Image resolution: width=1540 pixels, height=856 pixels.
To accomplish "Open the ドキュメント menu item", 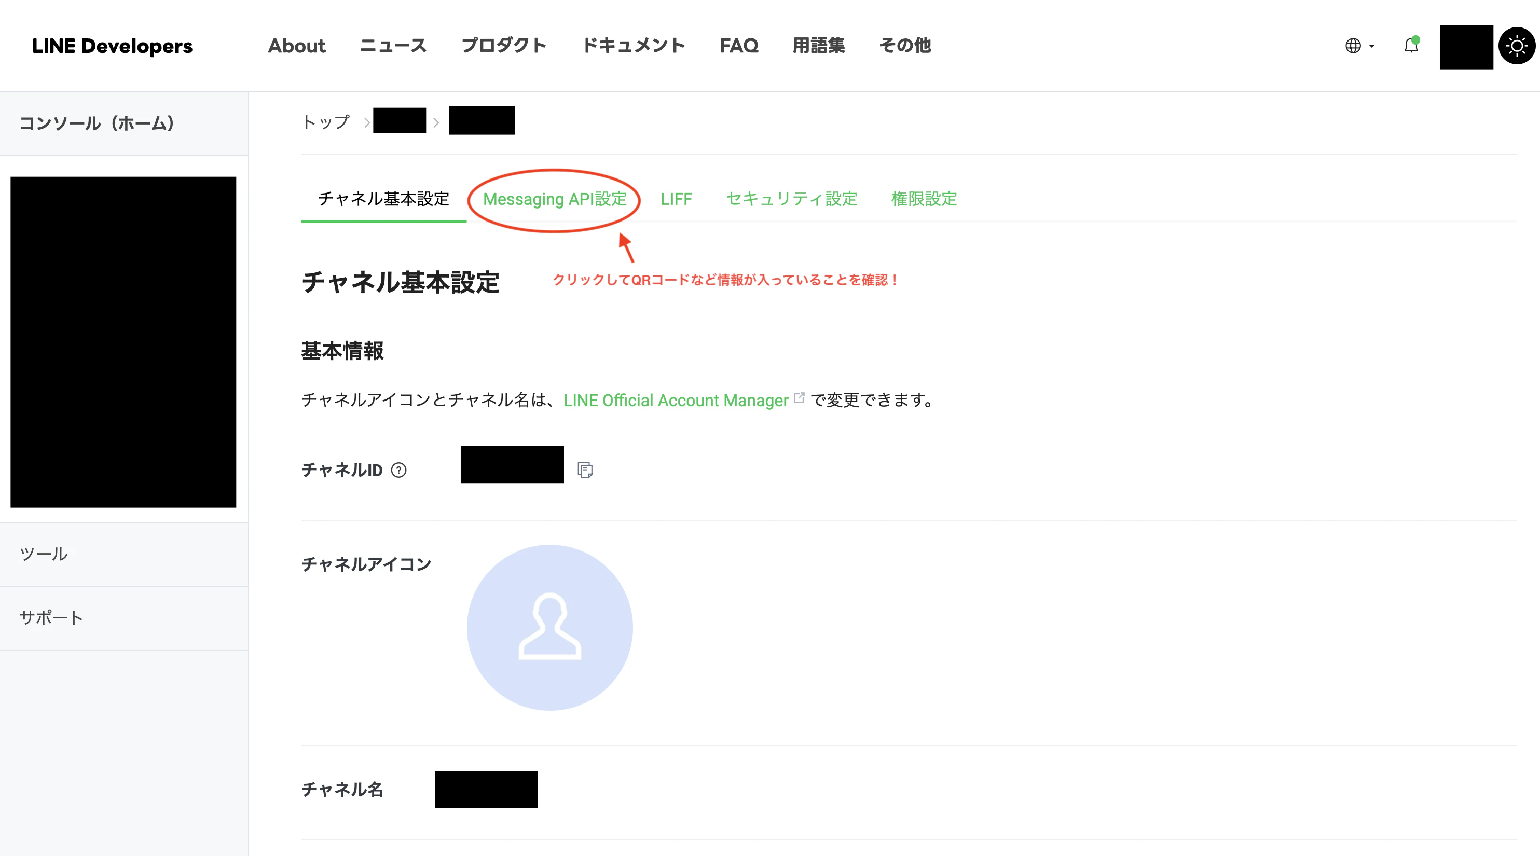I will (634, 46).
